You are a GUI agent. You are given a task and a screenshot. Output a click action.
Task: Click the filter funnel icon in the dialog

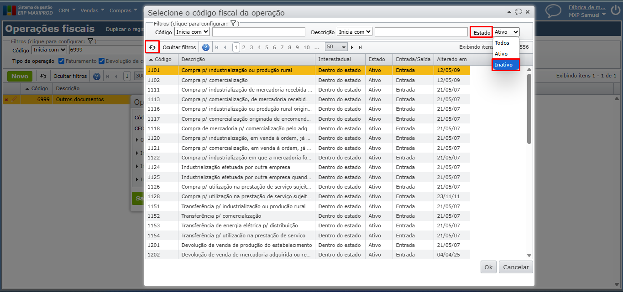pos(233,23)
